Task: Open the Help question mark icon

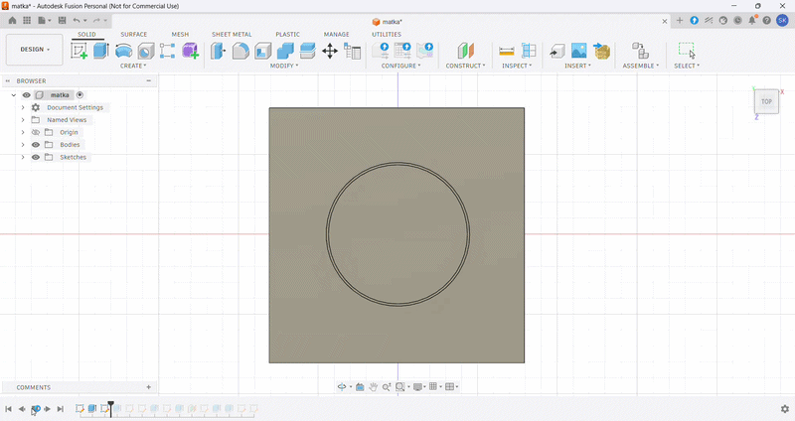Action: pos(766,20)
